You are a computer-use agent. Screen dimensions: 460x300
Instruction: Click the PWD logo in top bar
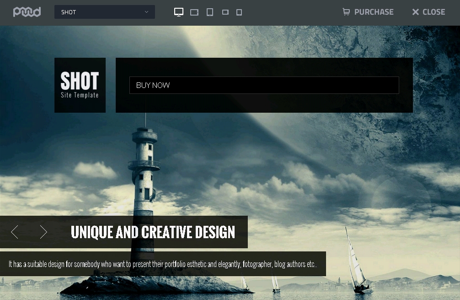(x=27, y=12)
